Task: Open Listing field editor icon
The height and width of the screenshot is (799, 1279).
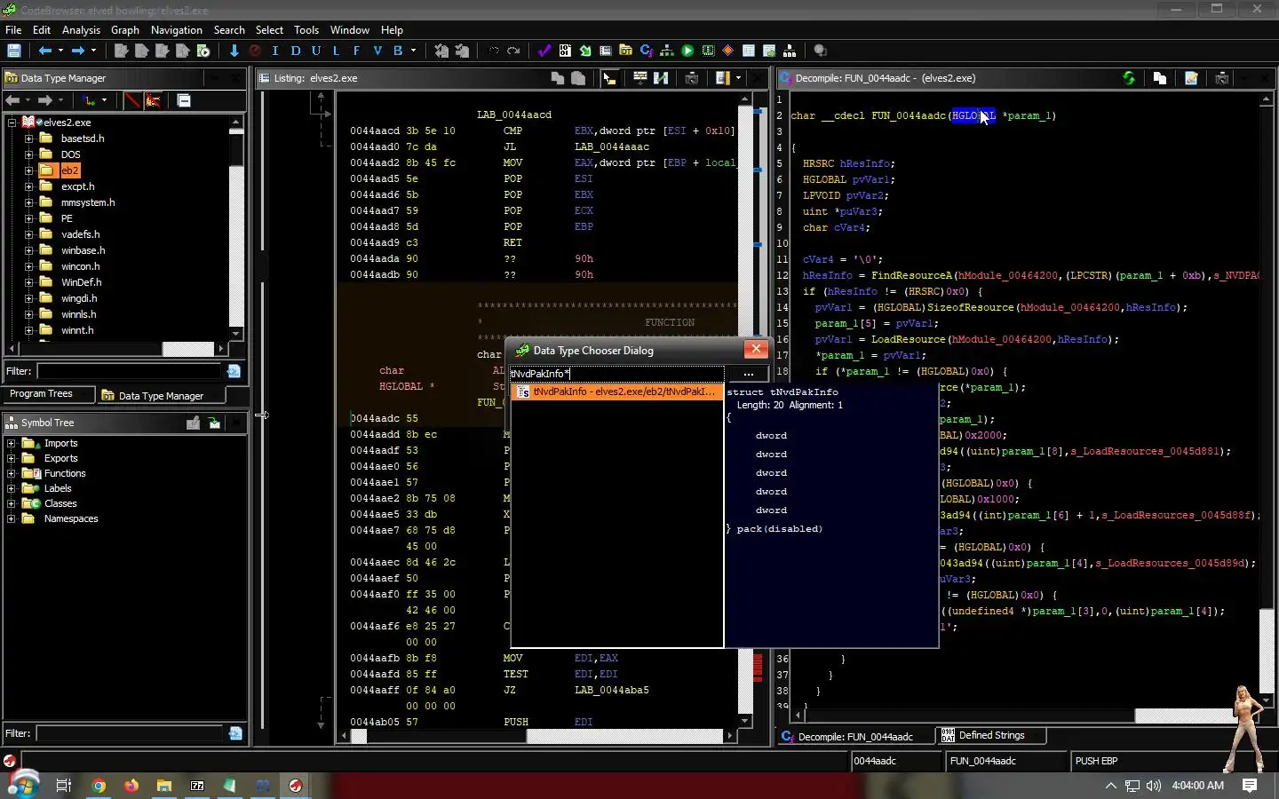Action: tap(640, 78)
